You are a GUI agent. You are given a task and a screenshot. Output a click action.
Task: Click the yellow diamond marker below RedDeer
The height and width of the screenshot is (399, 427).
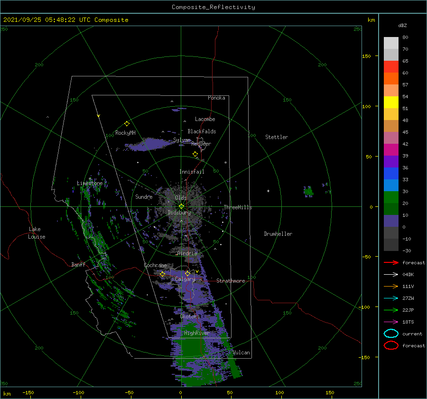(195, 154)
